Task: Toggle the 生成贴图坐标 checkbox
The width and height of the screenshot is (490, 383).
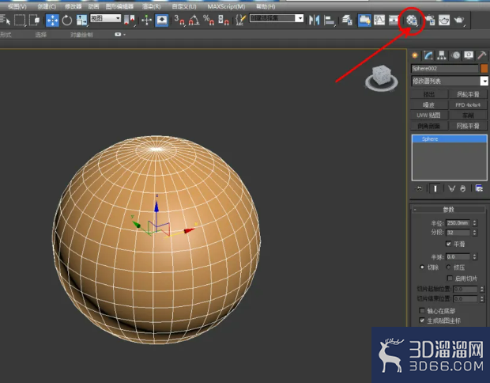Action: coord(422,320)
